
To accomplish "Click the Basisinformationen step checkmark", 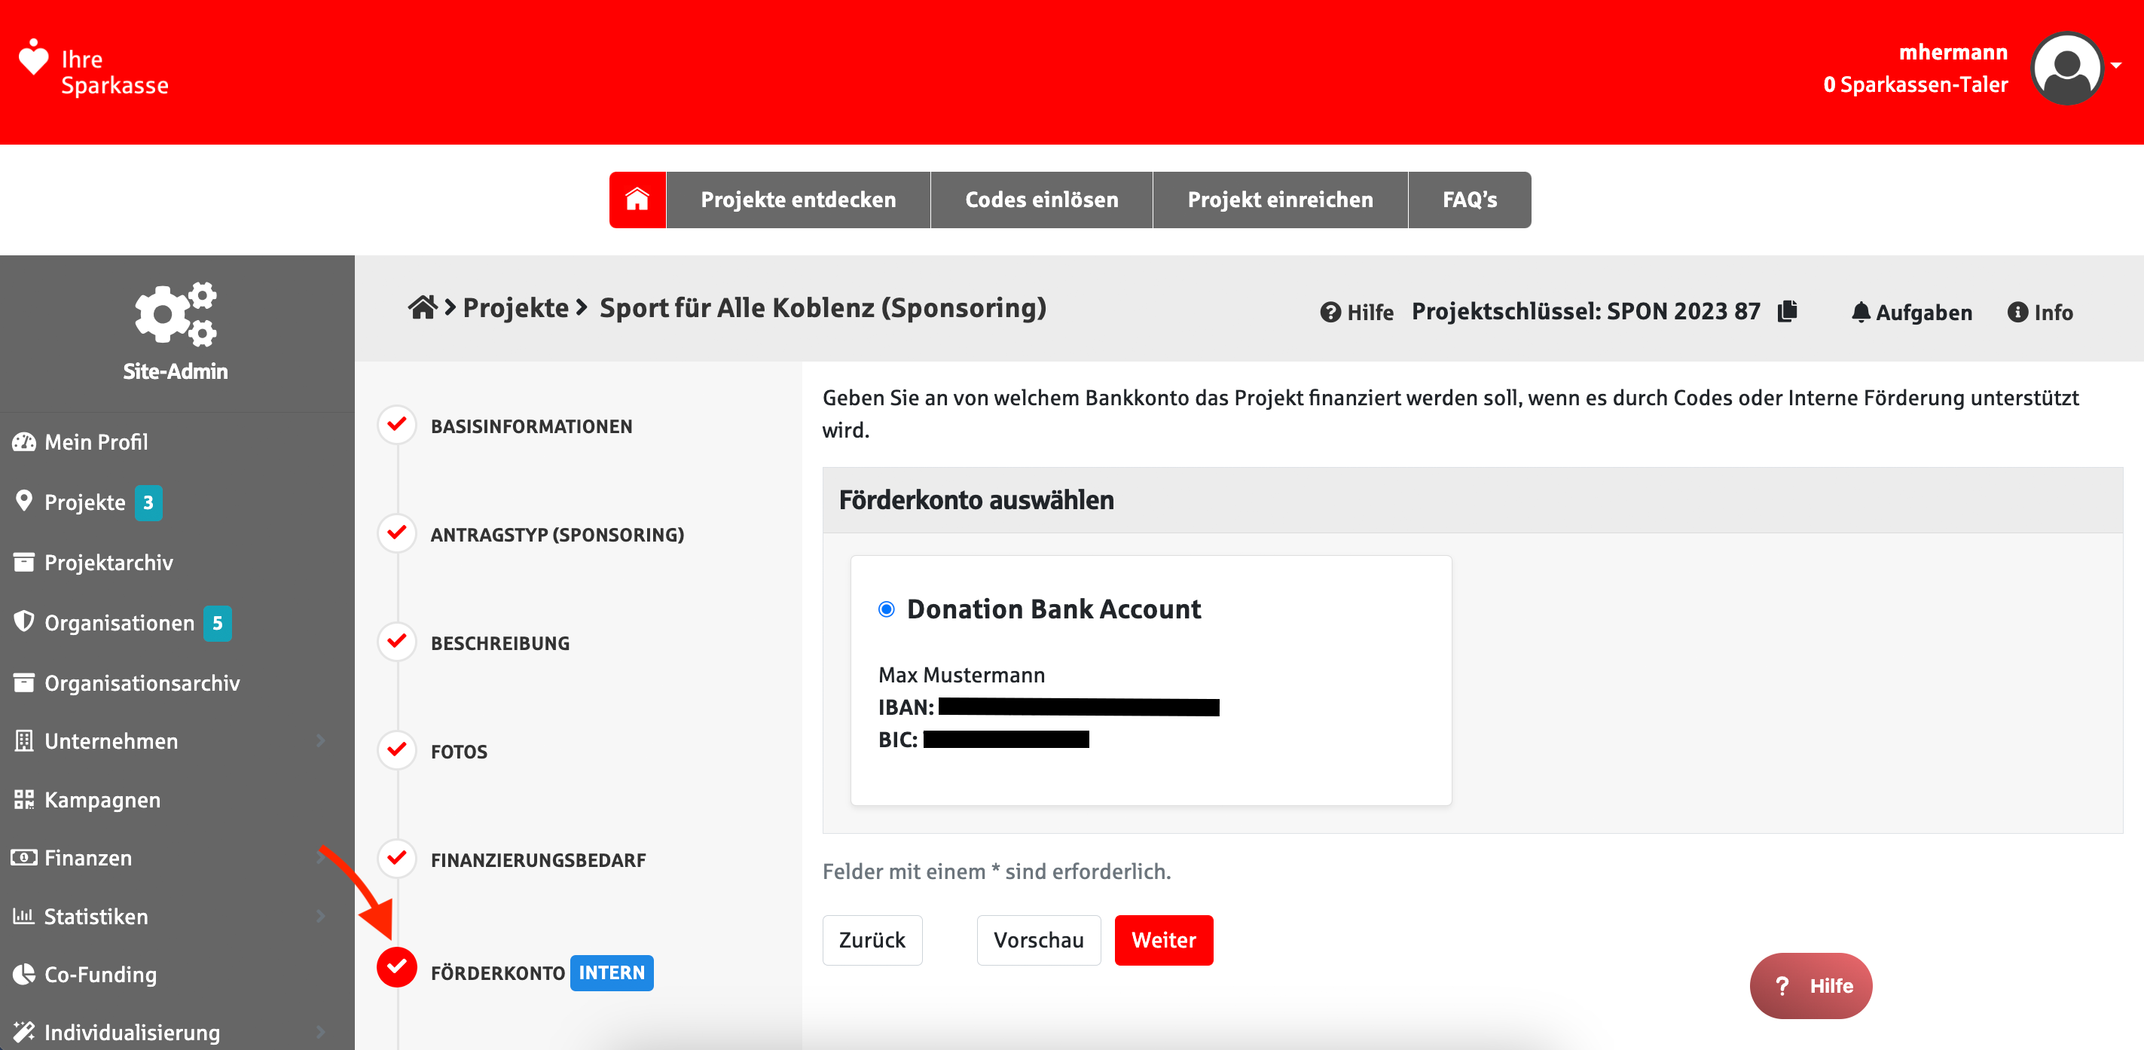I will pyautogui.click(x=397, y=425).
